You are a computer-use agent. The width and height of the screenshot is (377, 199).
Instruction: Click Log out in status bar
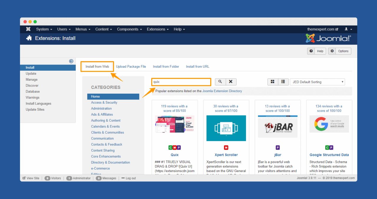pyautogui.click(x=128, y=178)
